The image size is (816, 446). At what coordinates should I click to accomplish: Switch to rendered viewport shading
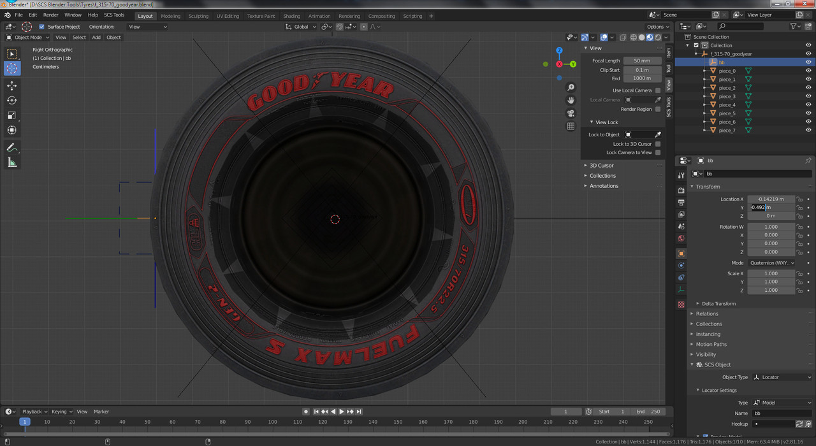click(658, 37)
